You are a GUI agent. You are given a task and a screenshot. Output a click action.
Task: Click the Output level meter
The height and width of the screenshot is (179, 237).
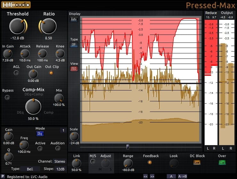point(227,82)
